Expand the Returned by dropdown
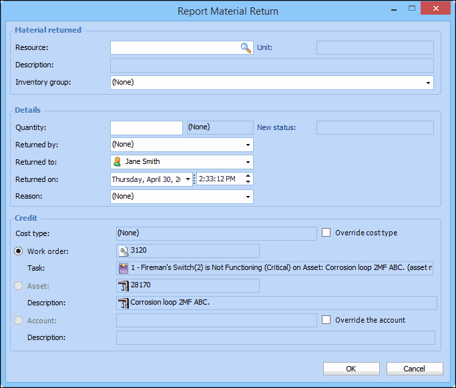This screenshot has height=388, width=456. [x=248, y=145]
